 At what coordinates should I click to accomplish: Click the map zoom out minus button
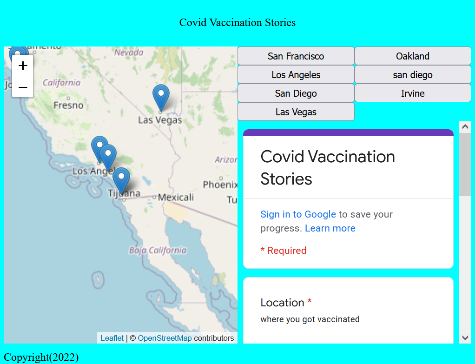point(22,87)
